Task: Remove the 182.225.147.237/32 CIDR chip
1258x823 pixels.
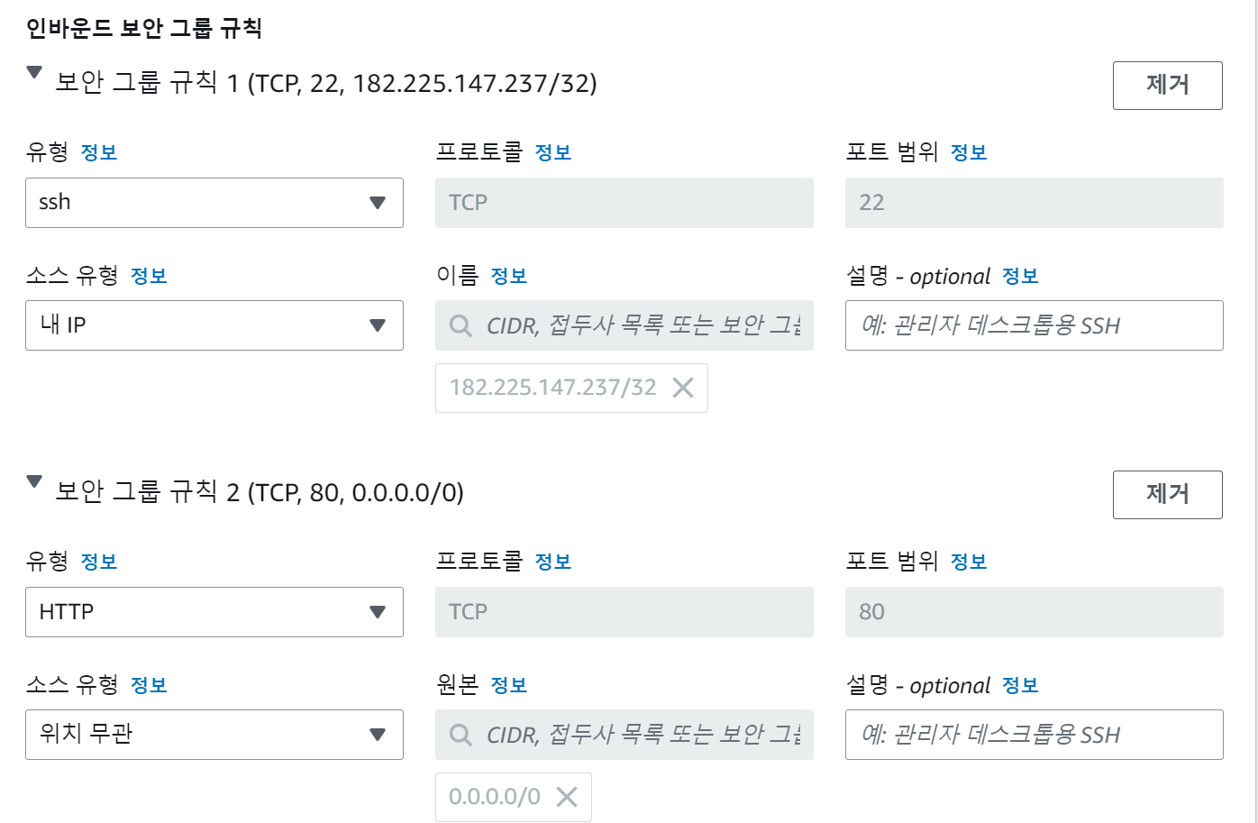Action: [683, 388]
